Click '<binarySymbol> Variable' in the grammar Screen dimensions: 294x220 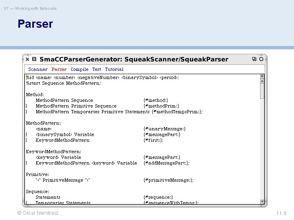65,134
